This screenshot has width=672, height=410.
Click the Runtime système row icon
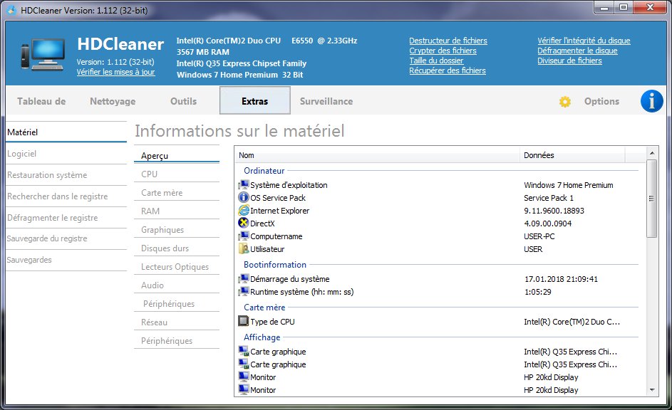(x=244, y=291)
